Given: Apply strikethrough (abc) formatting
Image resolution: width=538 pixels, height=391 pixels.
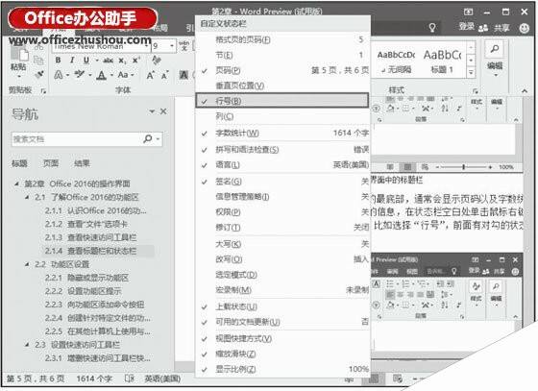Looking at the screenshot, I should point(108,61).
